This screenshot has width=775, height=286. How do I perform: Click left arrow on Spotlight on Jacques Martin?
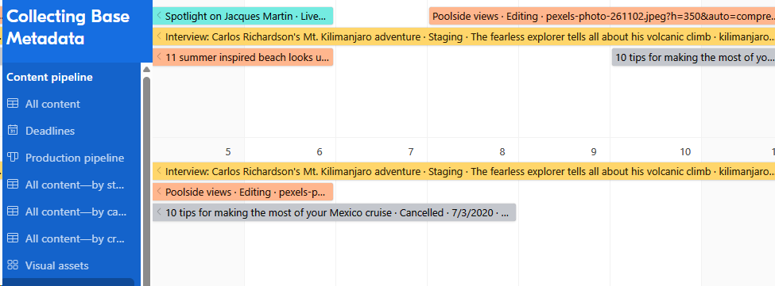pos(159,17)
